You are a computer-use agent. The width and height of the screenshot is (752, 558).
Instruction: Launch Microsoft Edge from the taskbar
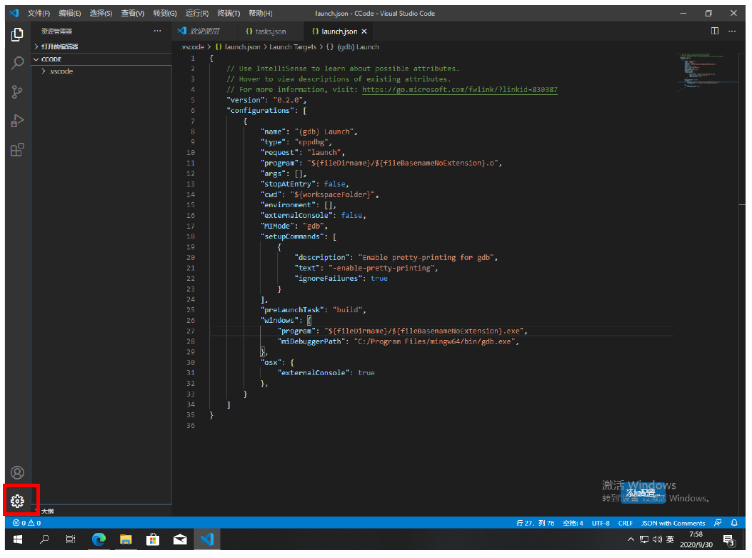tap(99, 539)
